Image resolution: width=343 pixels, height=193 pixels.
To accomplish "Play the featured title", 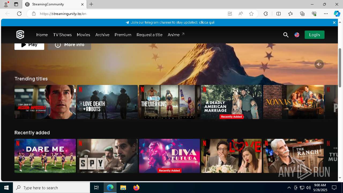I will (x=29, y=46).
